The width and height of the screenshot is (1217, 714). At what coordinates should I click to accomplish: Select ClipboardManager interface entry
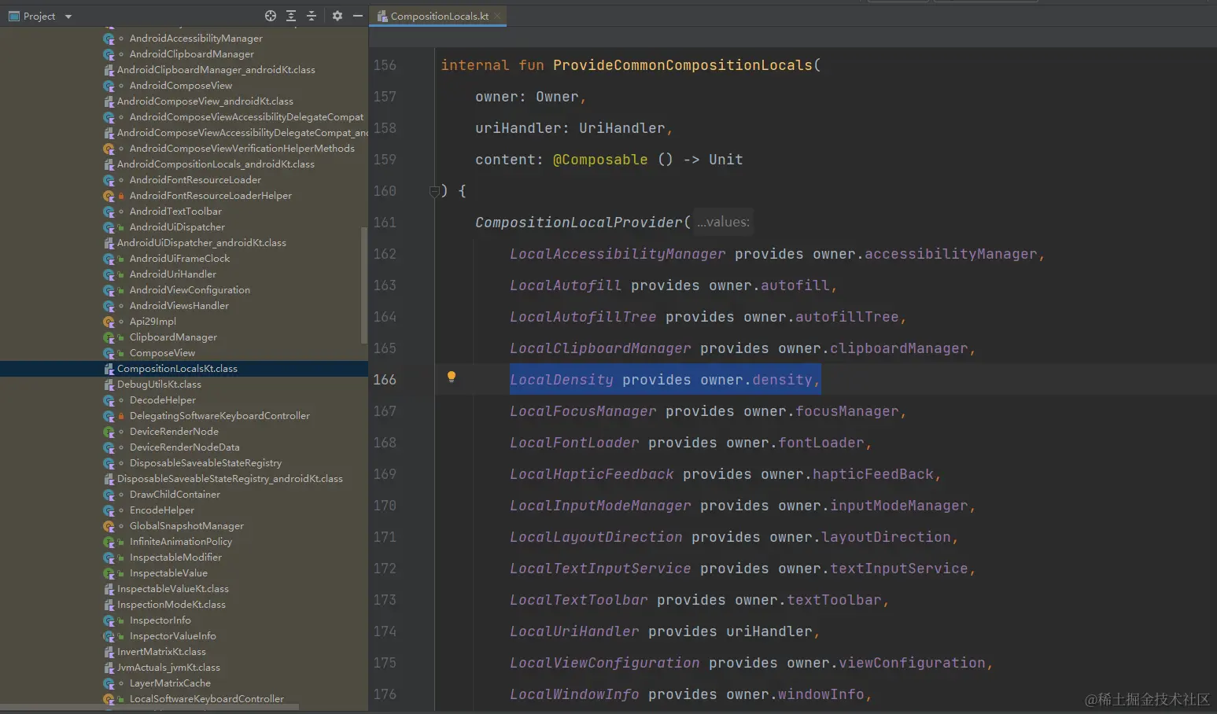pos(173,337)
